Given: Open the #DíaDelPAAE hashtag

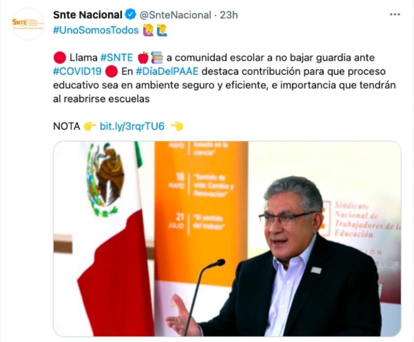Looking at the screenshot, I should 167,72.
